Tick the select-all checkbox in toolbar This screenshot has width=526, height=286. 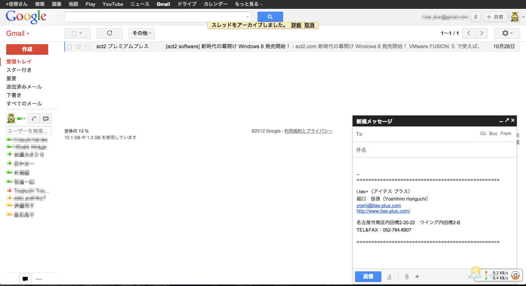(x=75, y=34)
